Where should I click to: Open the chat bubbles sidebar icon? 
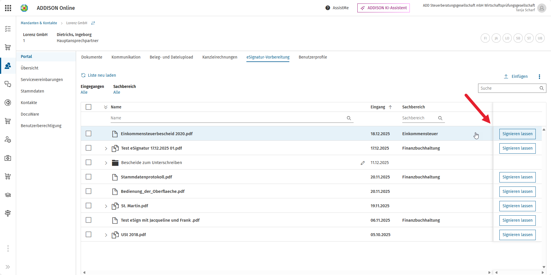click(8, 84)
